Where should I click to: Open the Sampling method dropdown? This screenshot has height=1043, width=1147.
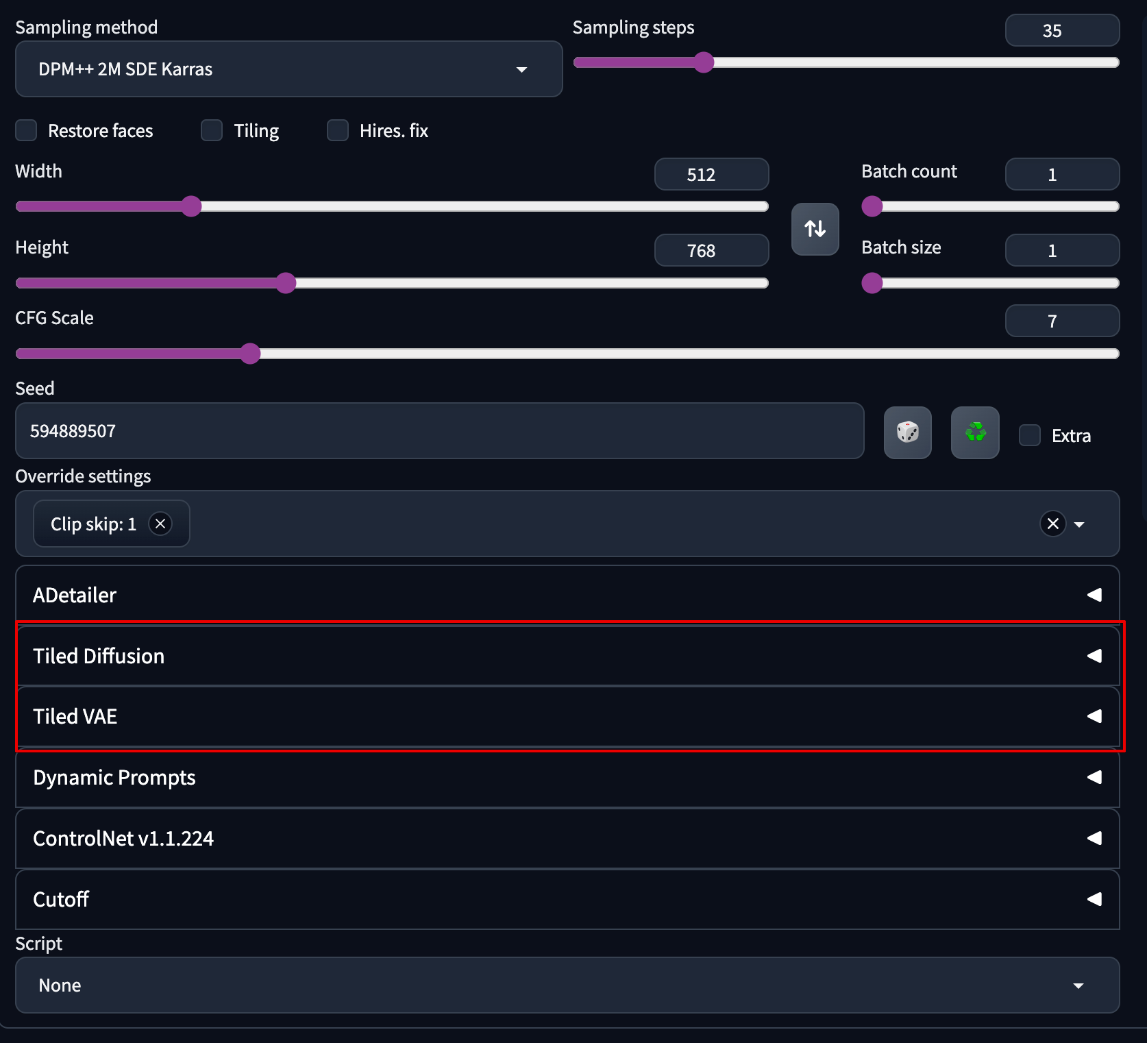(x=288, y=69)
